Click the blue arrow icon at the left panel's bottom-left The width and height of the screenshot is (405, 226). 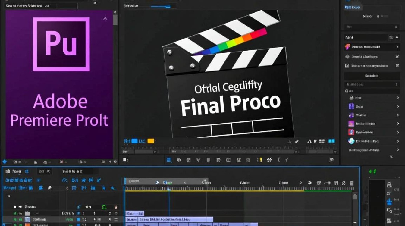tap(5, 162)
